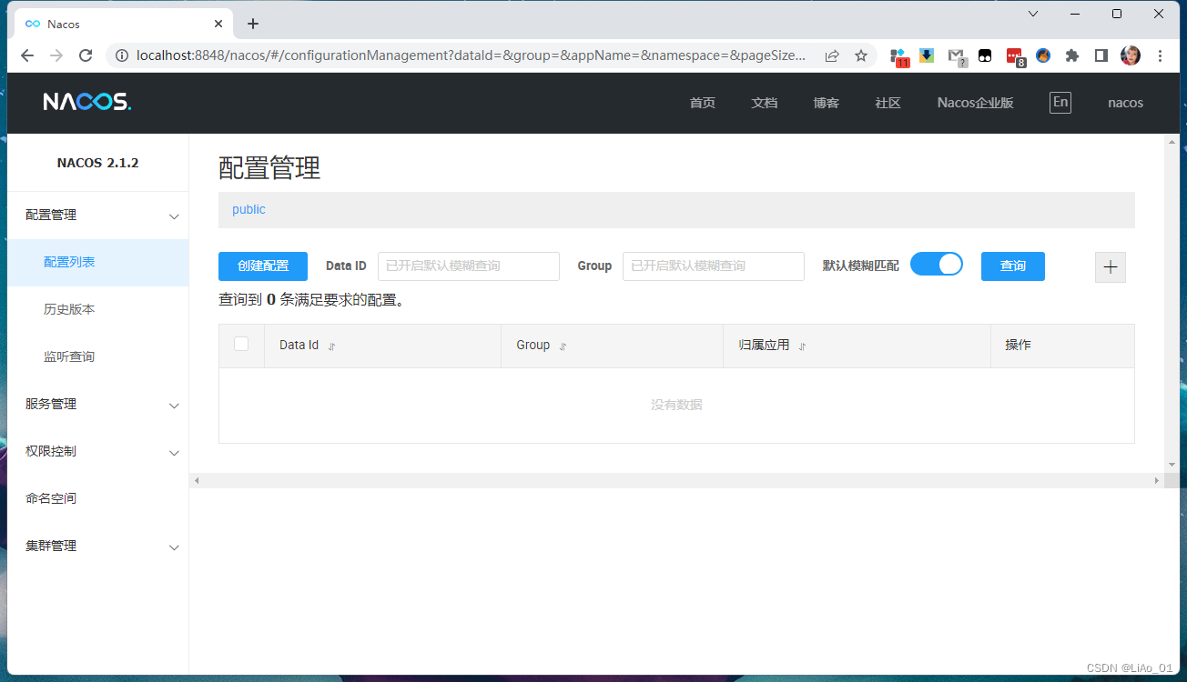Select the 文档 navbar menu item

pos(764,102)
